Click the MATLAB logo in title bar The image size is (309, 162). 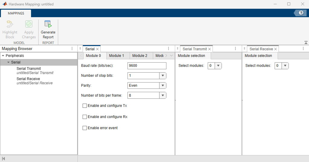pyautogui.click(x=5, y=4)
